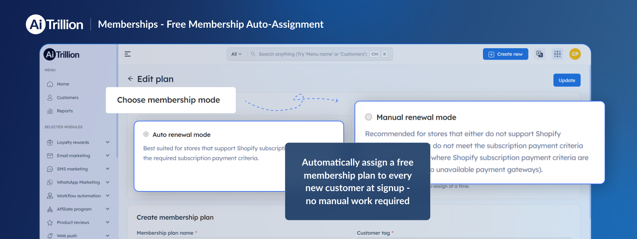Click the Workflow automation icon
The width and height of the screenshot is (637, 239).
click(x=50, y=196)
